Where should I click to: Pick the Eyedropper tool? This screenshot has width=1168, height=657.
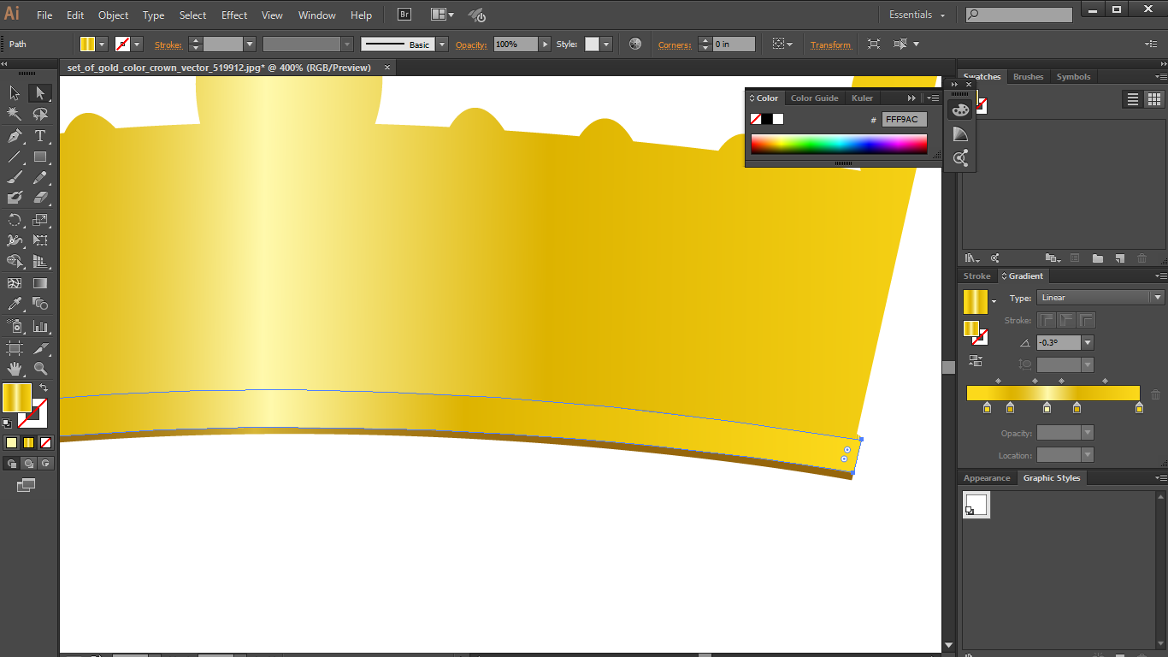coord(14,304)
